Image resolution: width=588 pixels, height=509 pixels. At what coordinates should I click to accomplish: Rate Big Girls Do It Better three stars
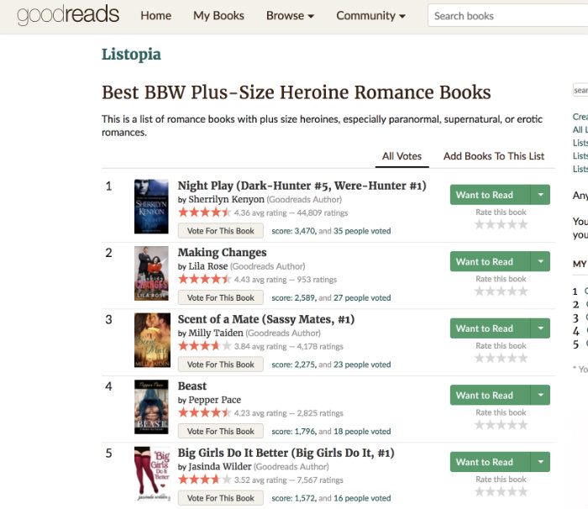point(501,491)
